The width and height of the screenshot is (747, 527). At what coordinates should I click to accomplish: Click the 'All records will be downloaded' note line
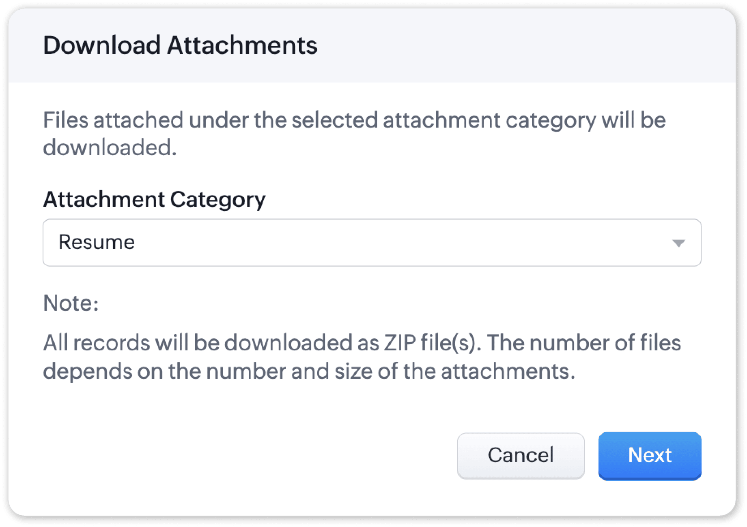click(211, 343)
